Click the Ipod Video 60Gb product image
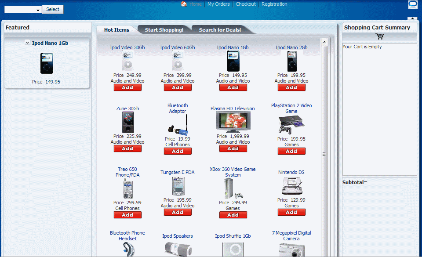The height and width of the screenshot is (257, 422). [x=178, y=61]
